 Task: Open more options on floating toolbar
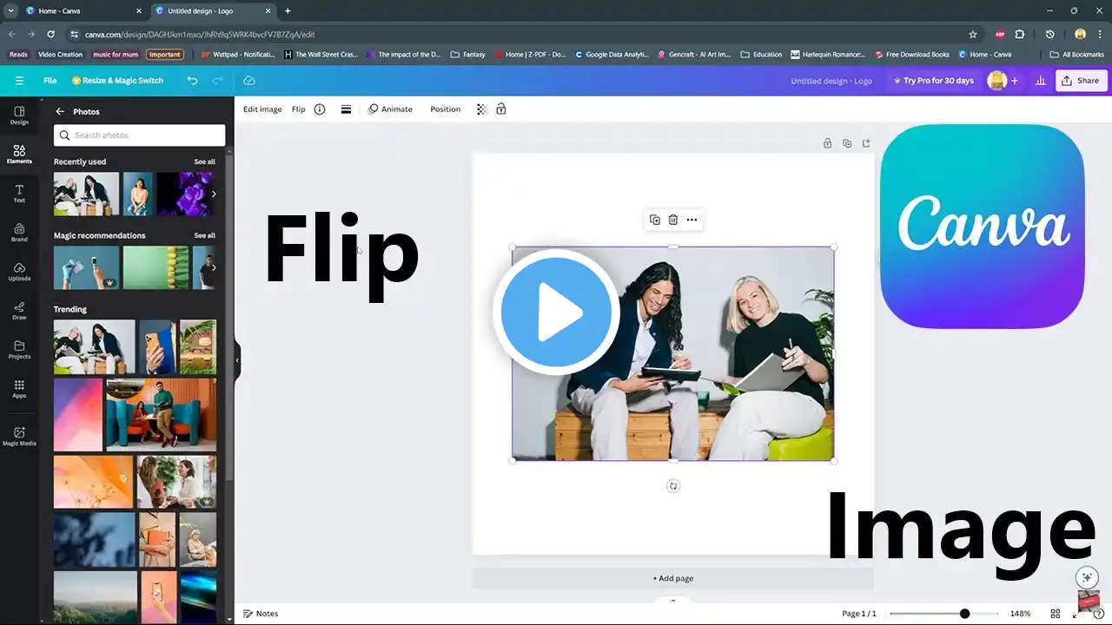(x=692, y=220)
